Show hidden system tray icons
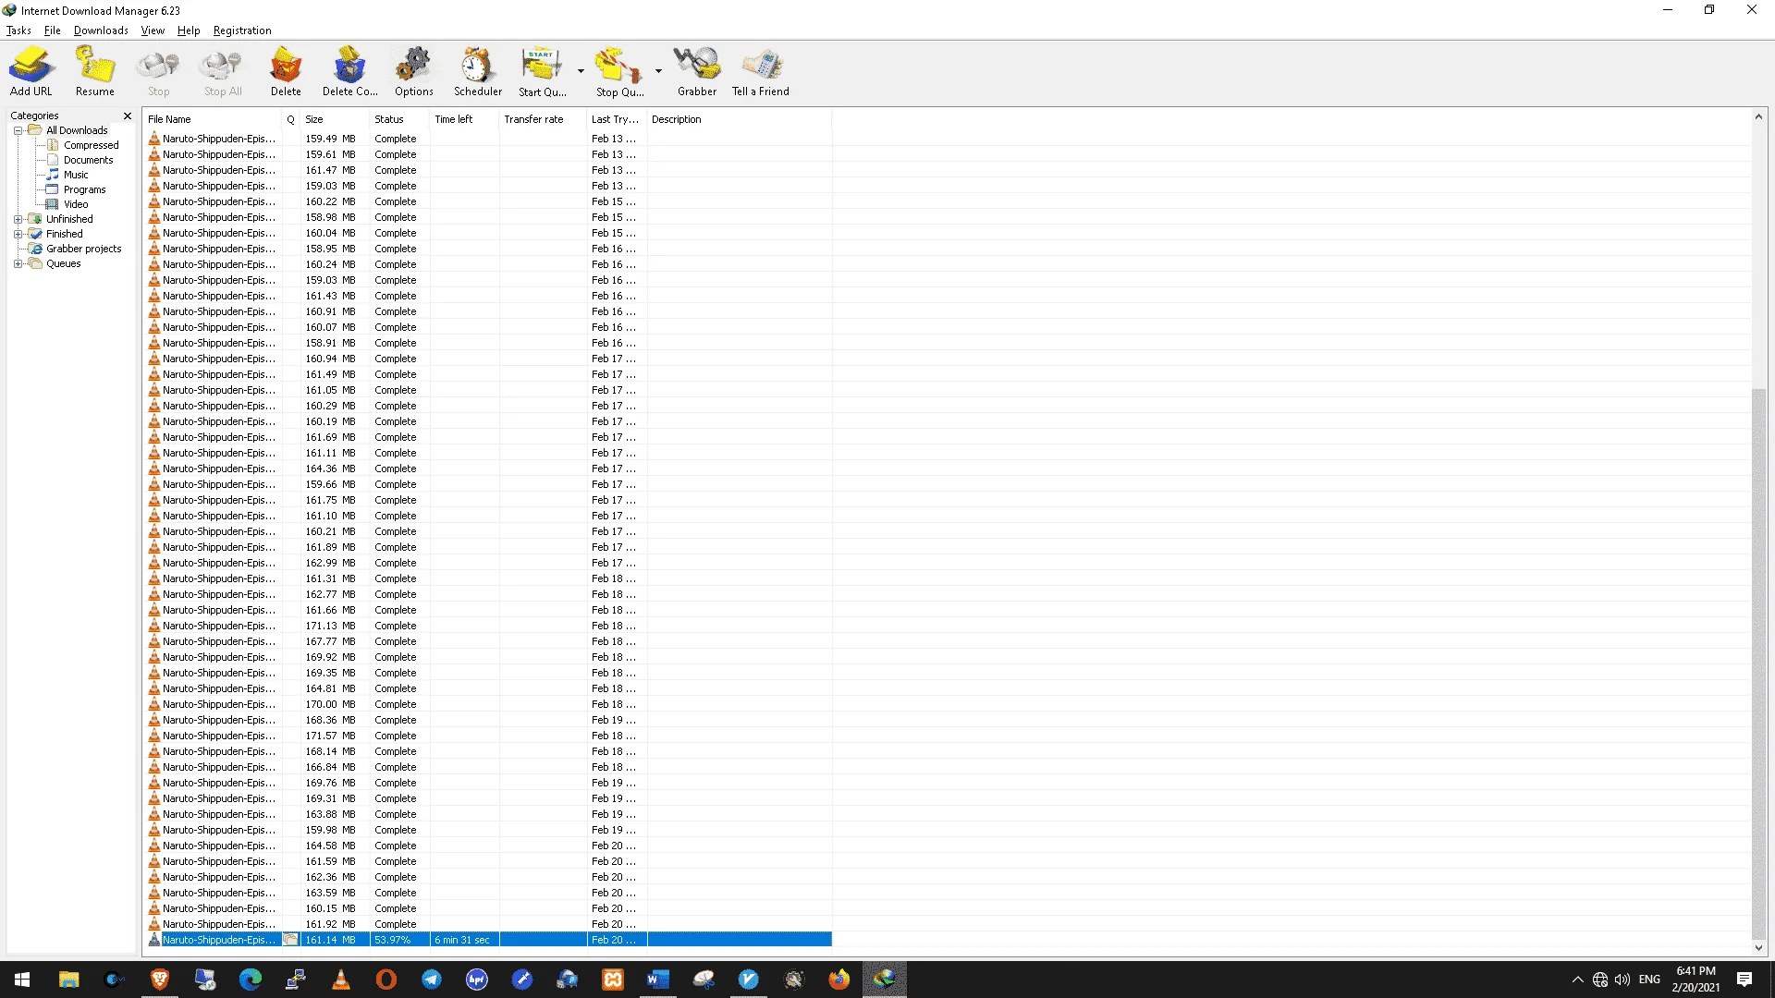The image size is (1775, 998). [1577, 980]
